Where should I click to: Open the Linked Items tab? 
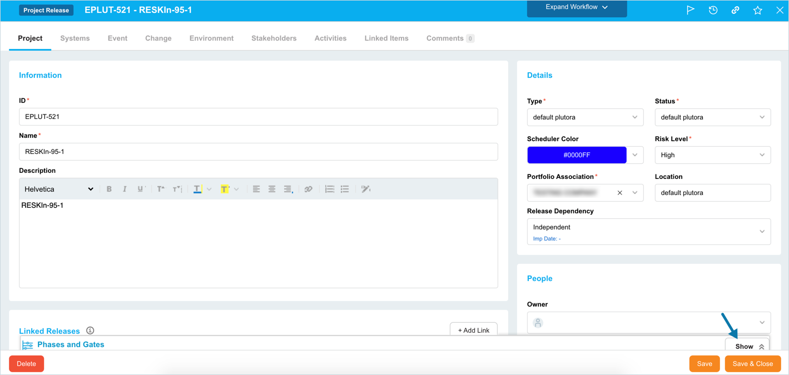click(x=386, y=38)
